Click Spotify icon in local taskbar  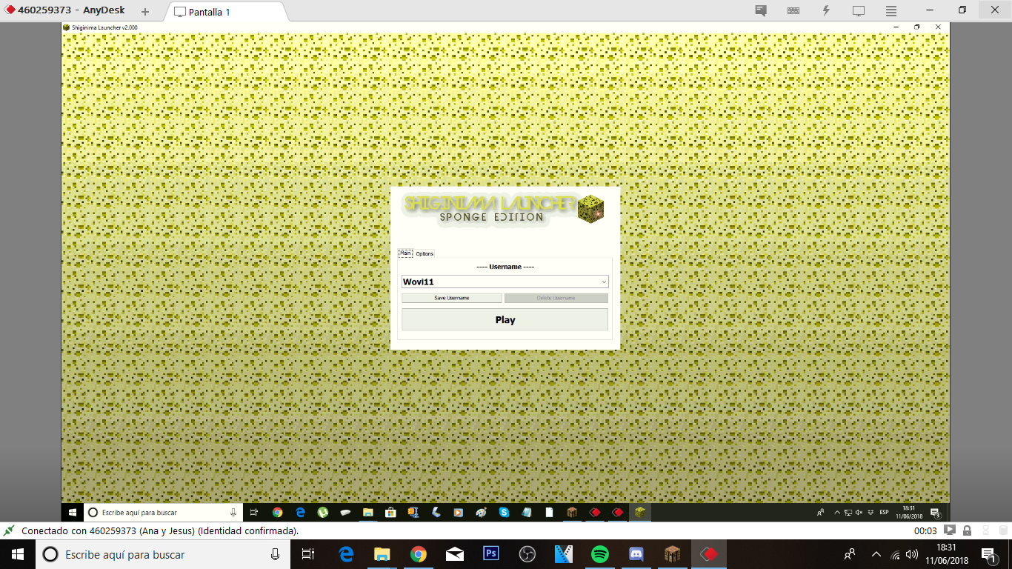tap(600, 554)
